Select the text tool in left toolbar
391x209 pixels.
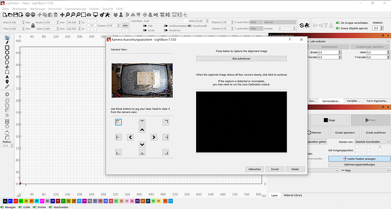(7, 77)
